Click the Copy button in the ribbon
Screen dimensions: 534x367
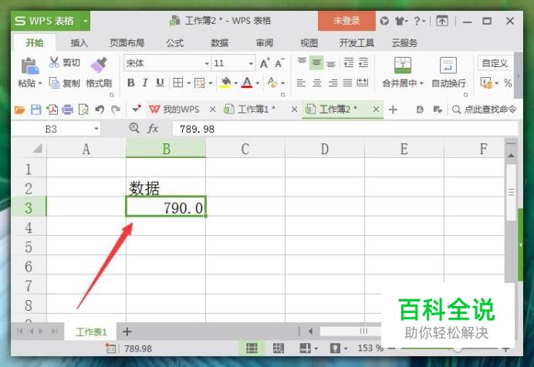tap(65, 83)
